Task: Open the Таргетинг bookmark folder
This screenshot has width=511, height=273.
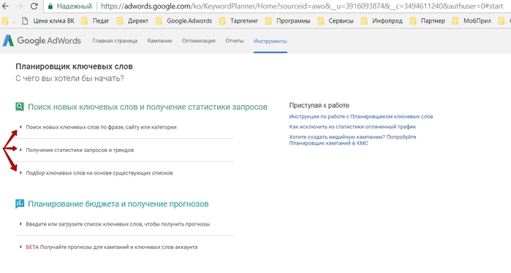Action: [x=238, y=21]
